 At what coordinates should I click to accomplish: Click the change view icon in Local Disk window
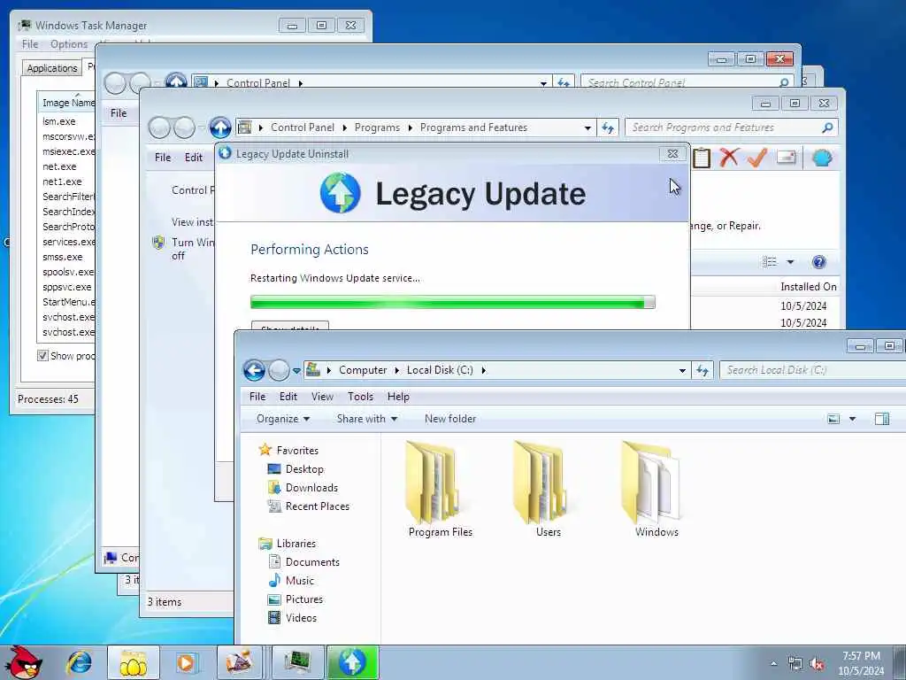pyautogui.click(x=833, y=419)
